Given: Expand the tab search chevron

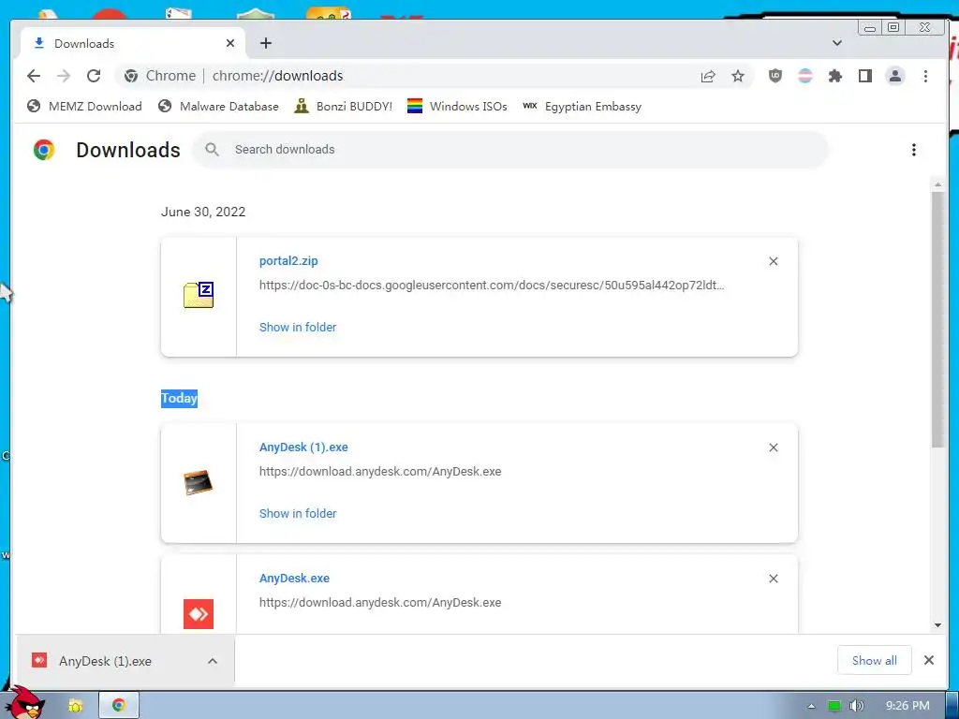Looking at the screenshot, I should tap(836, 43).
